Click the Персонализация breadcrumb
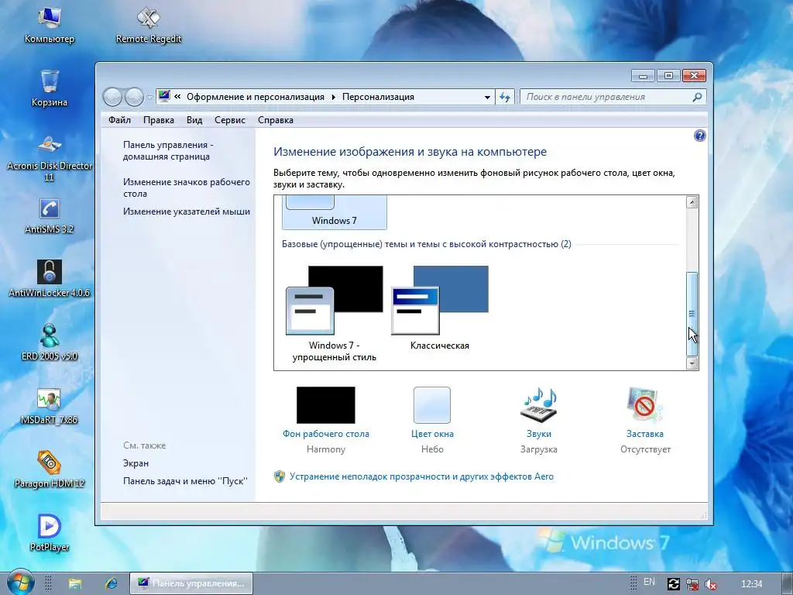This screenshot has width=793, height=595. pos(378,97)
